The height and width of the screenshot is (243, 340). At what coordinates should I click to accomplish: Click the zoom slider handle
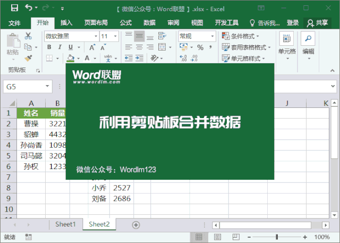point(277,237)
